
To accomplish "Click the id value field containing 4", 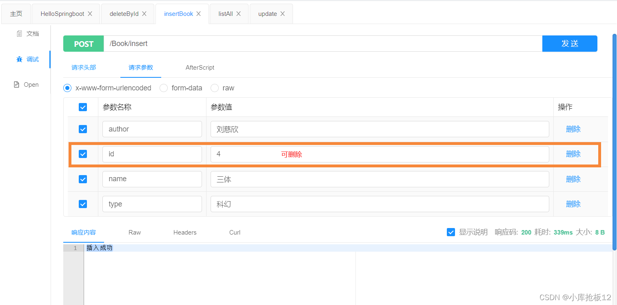I will click(x=380, y=154).
